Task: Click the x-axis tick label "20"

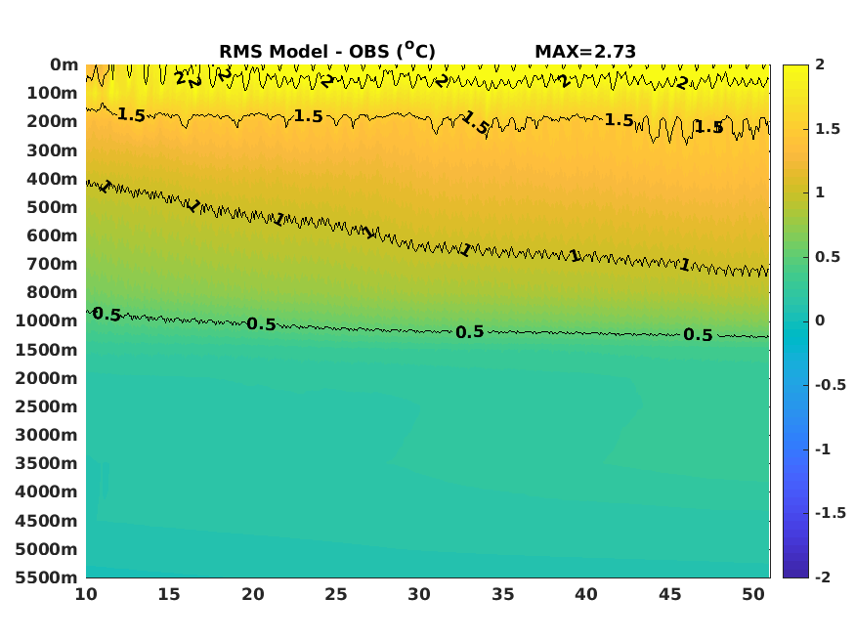Action: [x=253, y=594]
